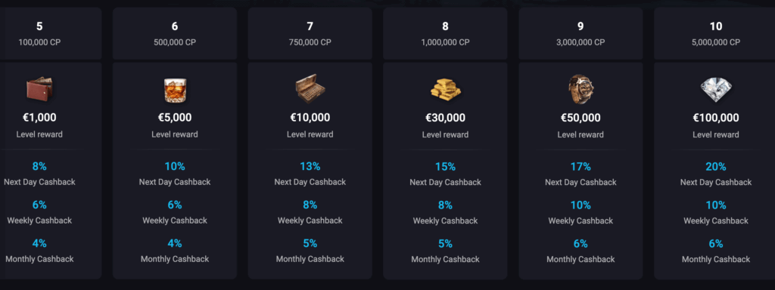This screenshot has height=290, width=775.
Task: Select the level 6 header card
Action: [x=175, y=33]
